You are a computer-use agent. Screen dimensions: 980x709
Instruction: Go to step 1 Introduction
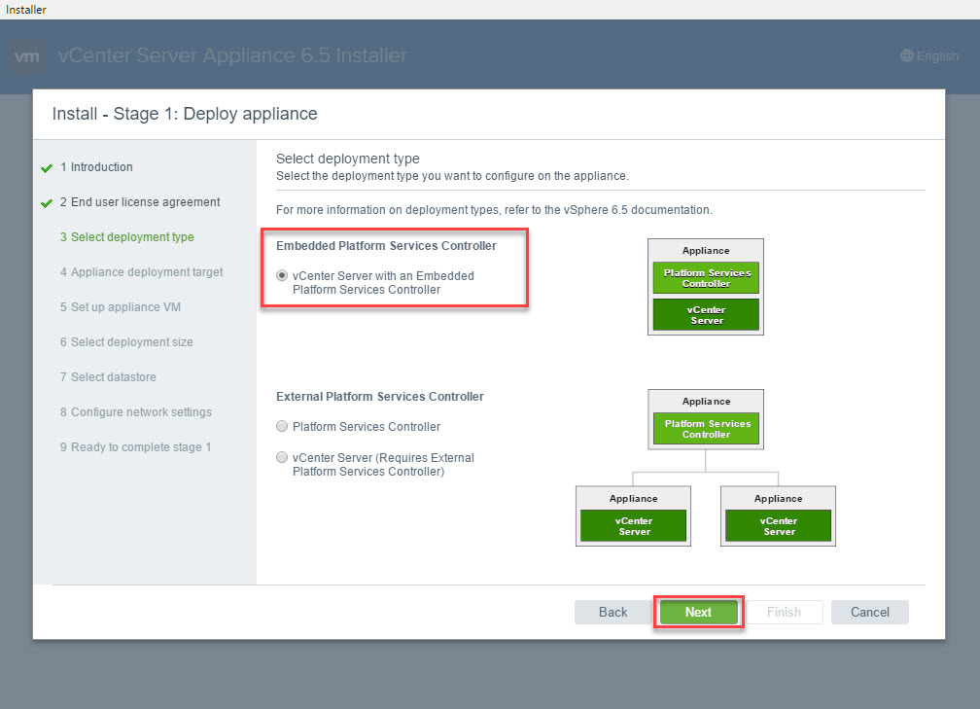coord(101,167)
